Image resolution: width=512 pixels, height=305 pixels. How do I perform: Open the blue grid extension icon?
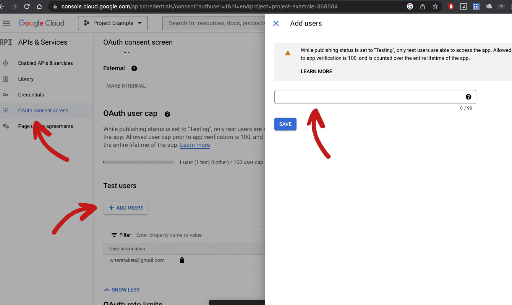pos(476,6)
